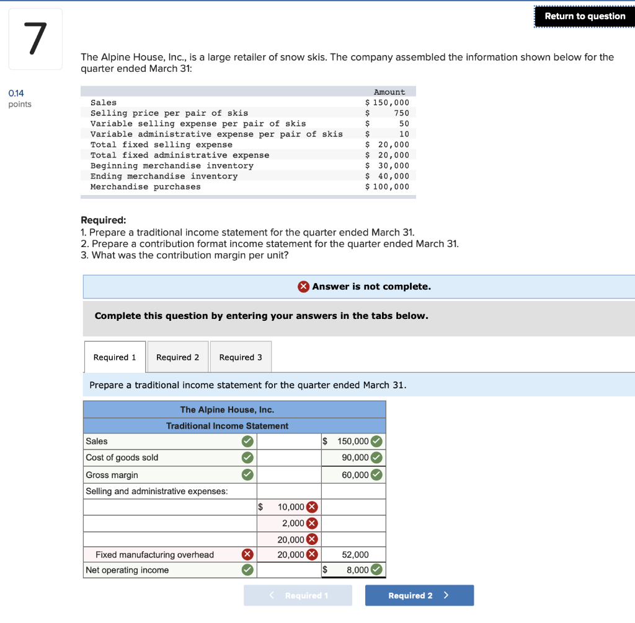635x623 pixels.
Task: Click the Traditional Income Statement header
Action: point(234,425)
